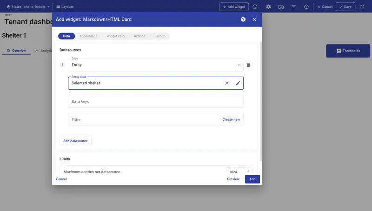The height and width of the screenshot is (211, 372).
Task: Open the Thresholds button
Action: (348, 51)
